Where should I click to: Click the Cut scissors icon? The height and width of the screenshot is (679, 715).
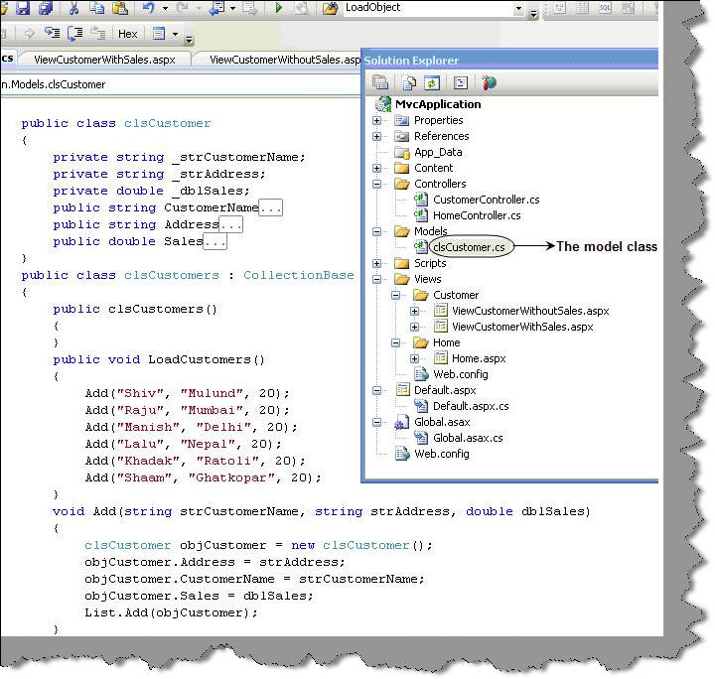click(73, 9)
